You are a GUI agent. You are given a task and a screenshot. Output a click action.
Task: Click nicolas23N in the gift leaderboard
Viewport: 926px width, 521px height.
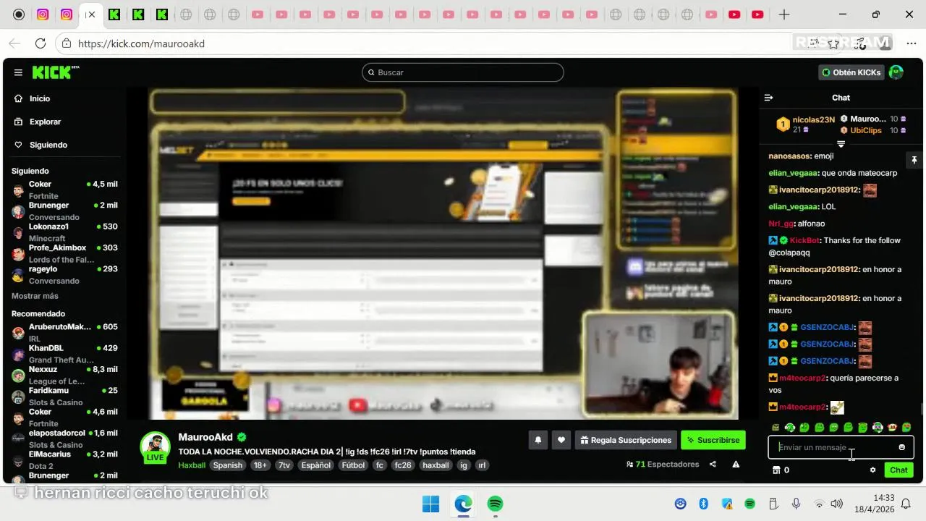coord(813,119)
